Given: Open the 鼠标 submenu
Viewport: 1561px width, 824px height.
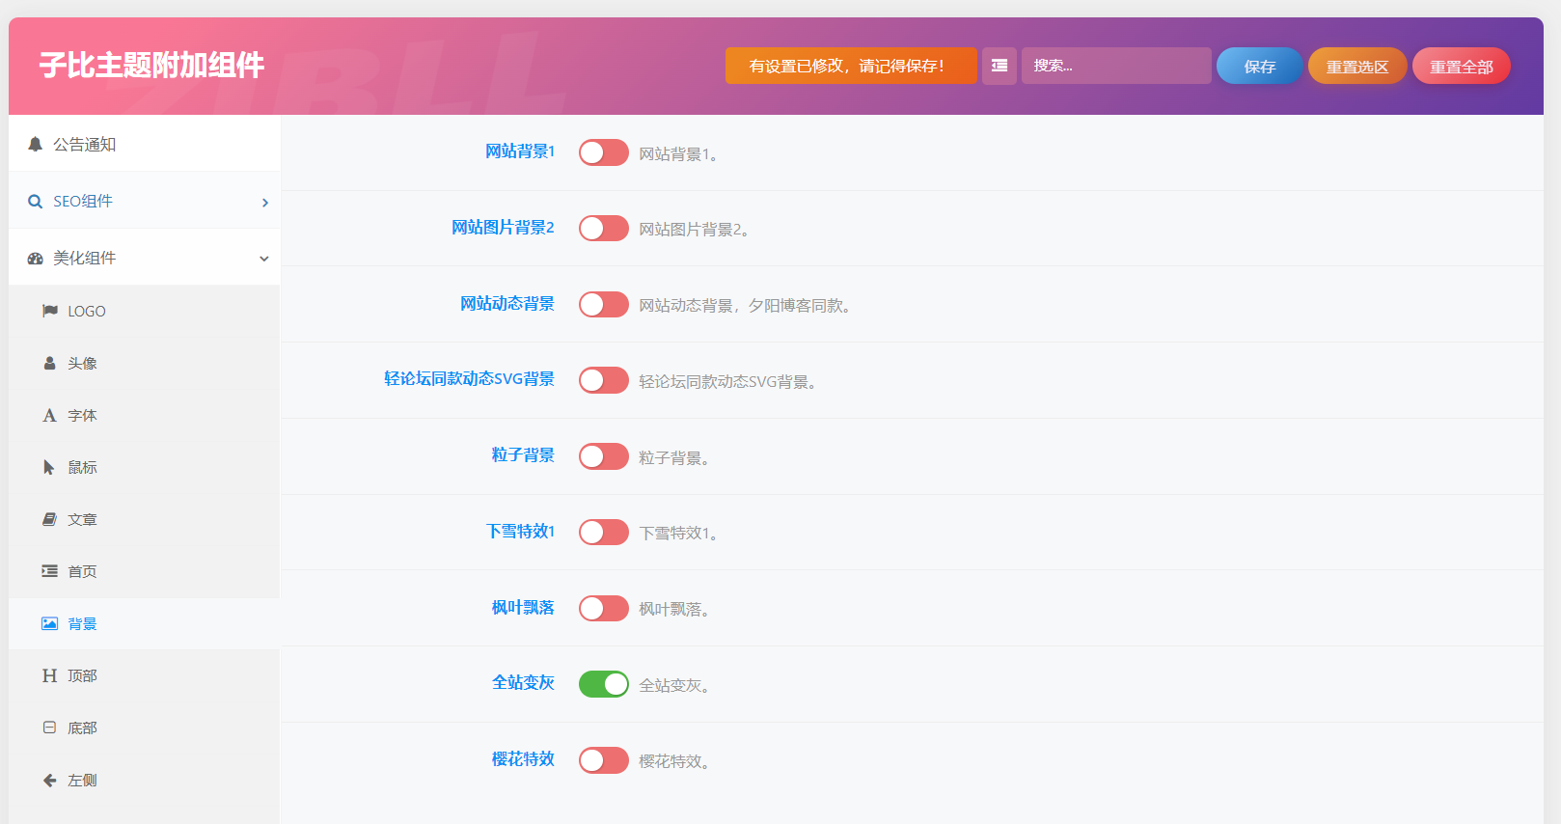Looking at the screenshot, I should coord(145,467).
